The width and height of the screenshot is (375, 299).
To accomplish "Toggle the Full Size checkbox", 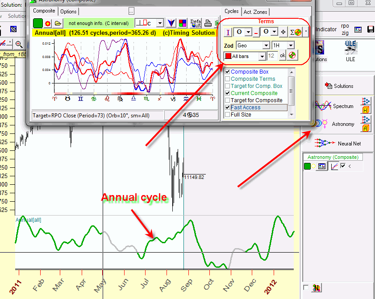I will 228,115.
